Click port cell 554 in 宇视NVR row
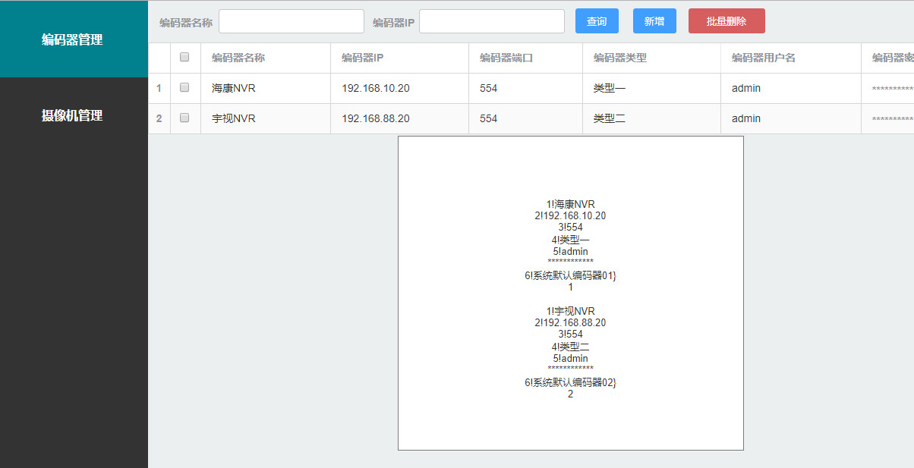914x468 pixels. coord(525,118)
